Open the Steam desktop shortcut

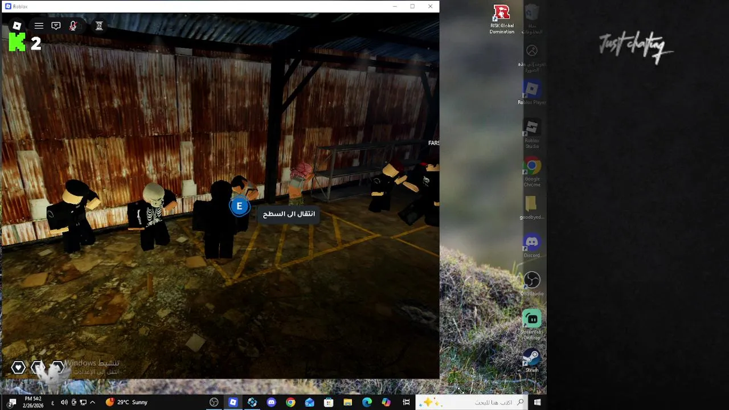pos(531,360)
